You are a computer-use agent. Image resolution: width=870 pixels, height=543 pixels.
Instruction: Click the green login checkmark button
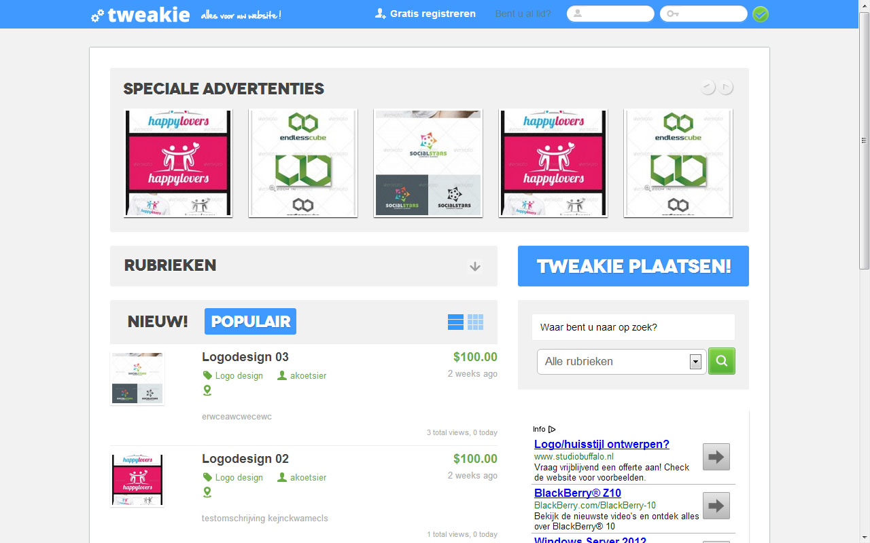click(761, 14)
